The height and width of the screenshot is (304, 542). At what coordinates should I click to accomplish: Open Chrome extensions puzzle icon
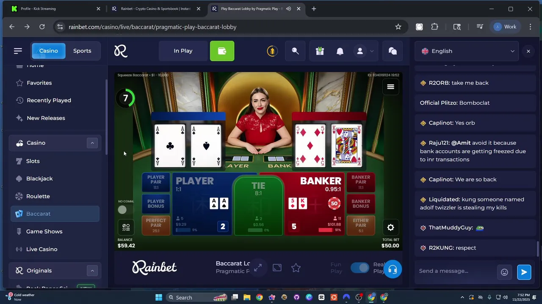click(x=434, y=27)
